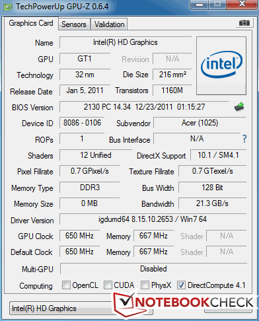Click the Multi-GPU field showing Disabled
This screenshot has height=321, width=259.
tap(153, 269)
